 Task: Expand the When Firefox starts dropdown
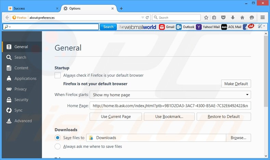tap(170, 95)
